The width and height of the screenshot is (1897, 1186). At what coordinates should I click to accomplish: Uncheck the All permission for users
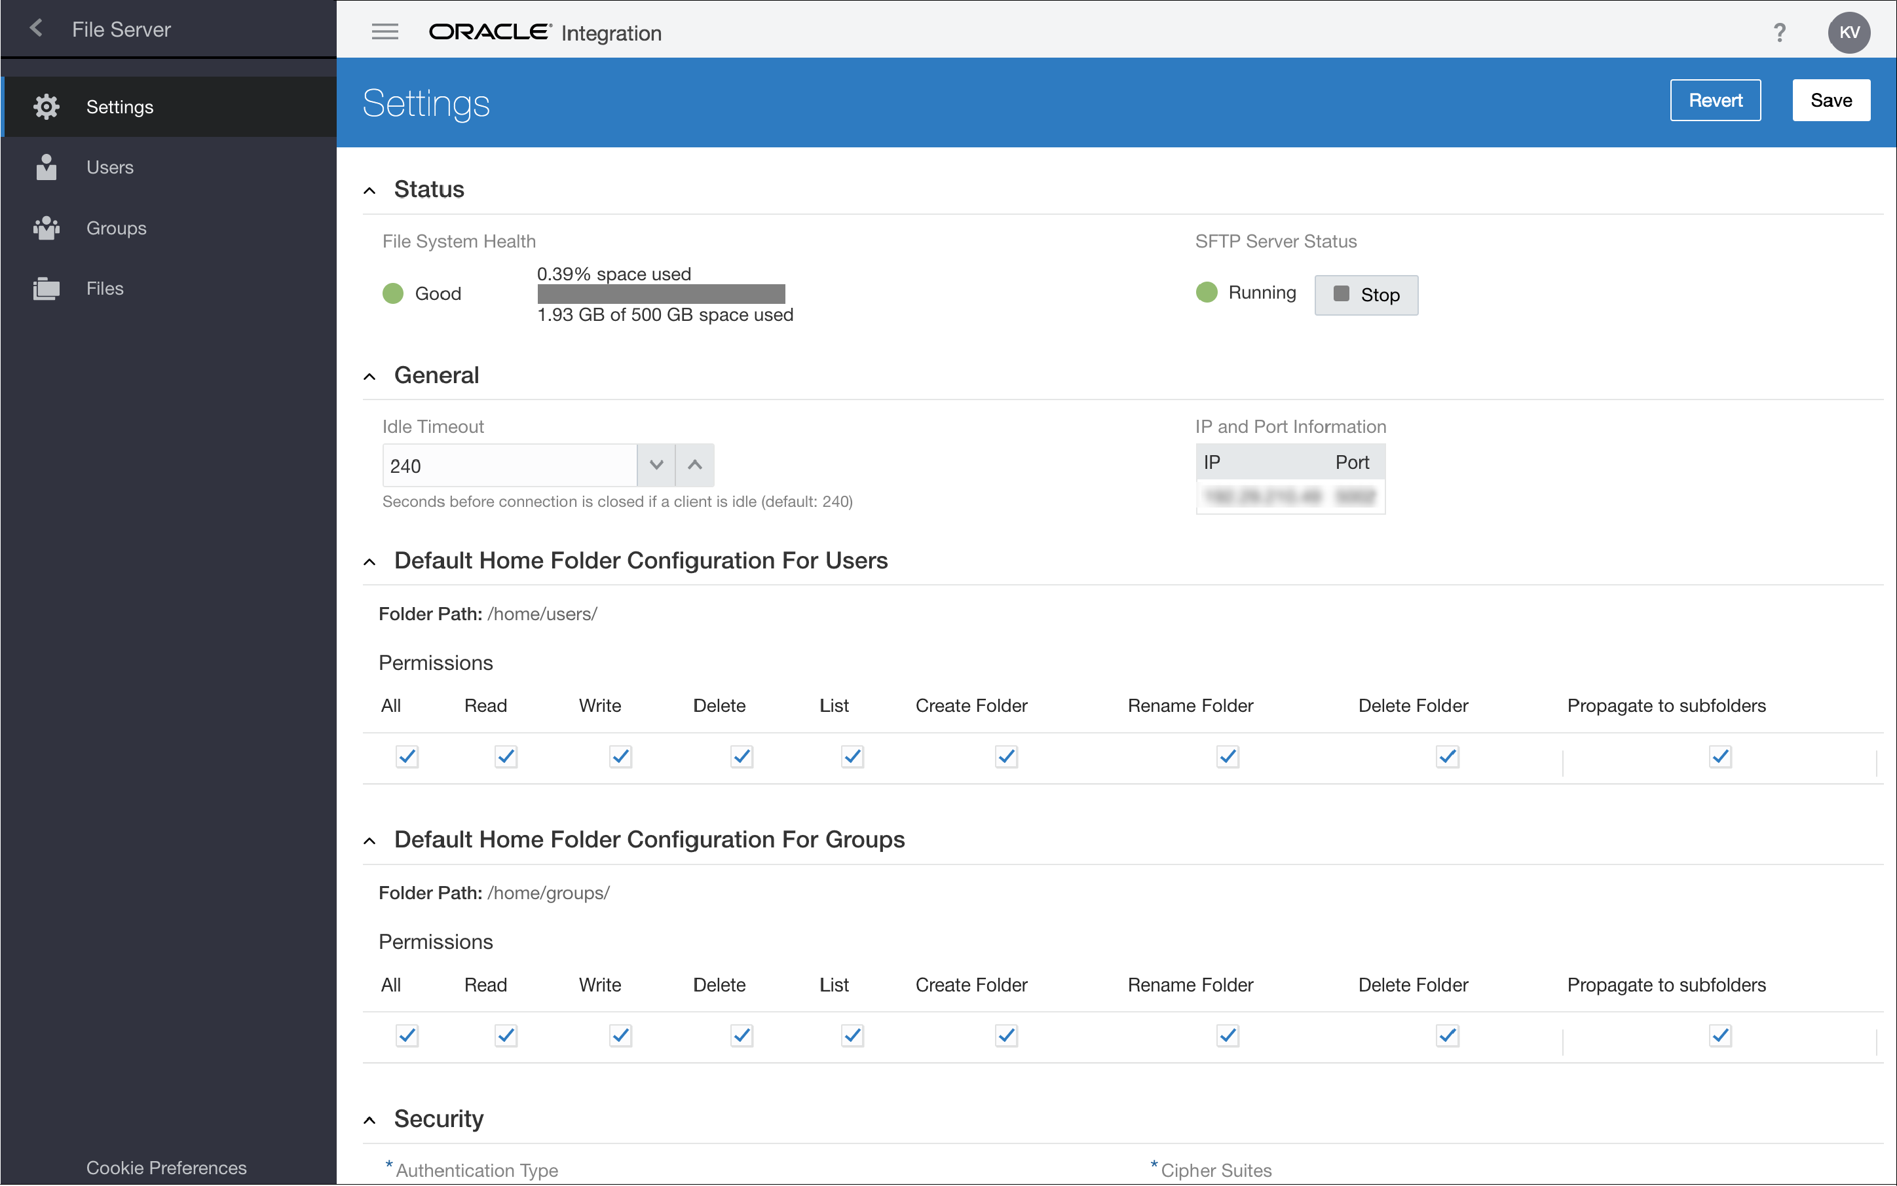point(406,756)
